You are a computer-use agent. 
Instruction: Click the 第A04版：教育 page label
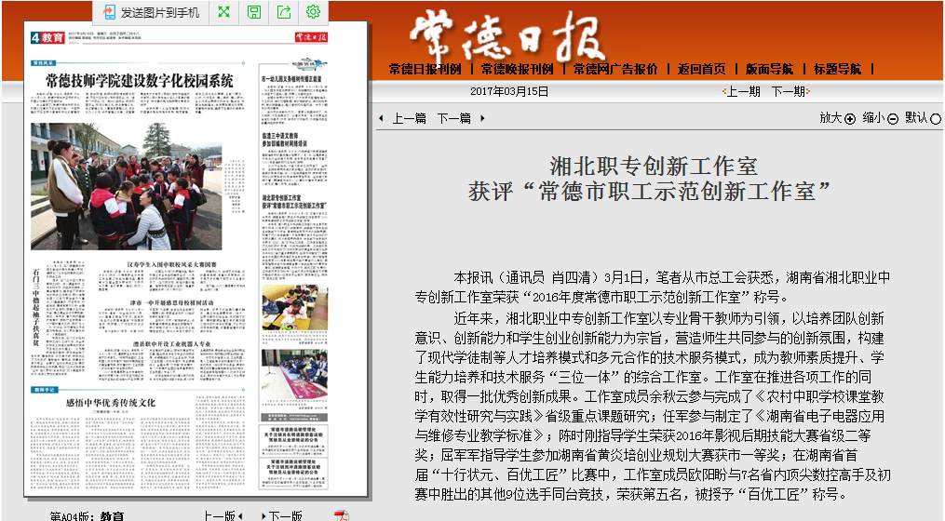(87, 516)
